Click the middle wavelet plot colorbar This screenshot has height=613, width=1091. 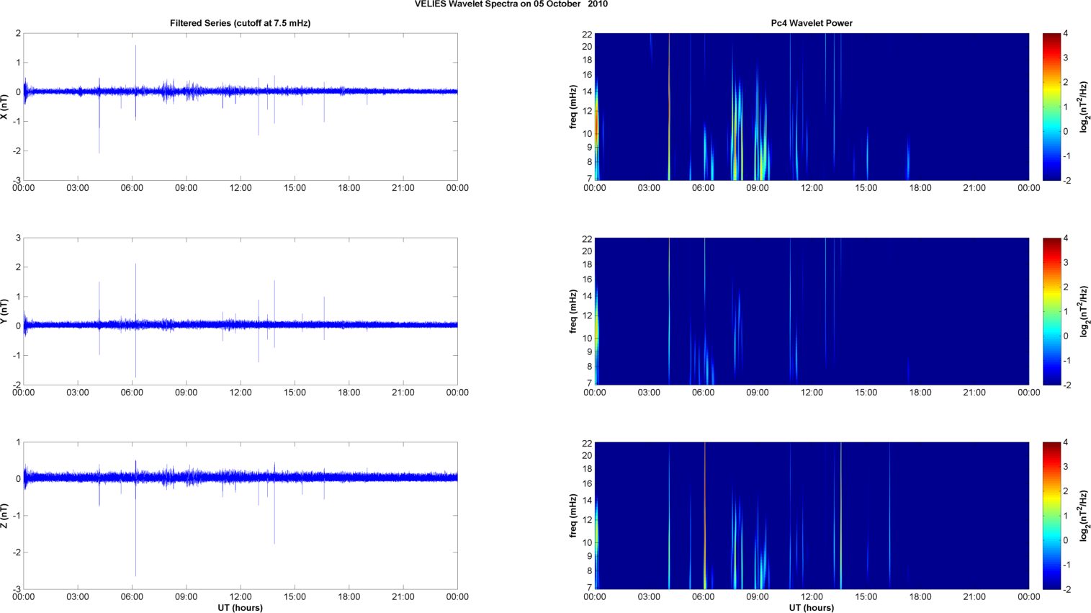(x=1051, y=311)
